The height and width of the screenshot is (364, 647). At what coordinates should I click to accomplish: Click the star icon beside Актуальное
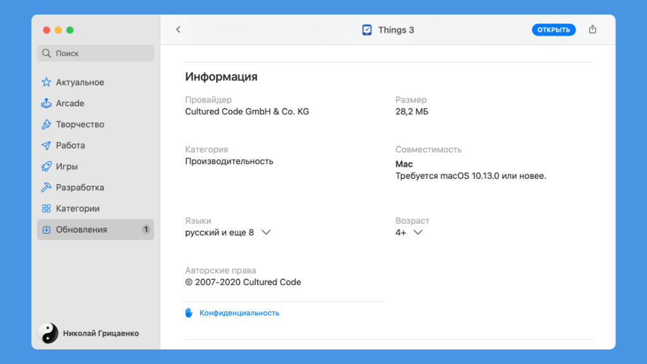click(x=46, y=82)
